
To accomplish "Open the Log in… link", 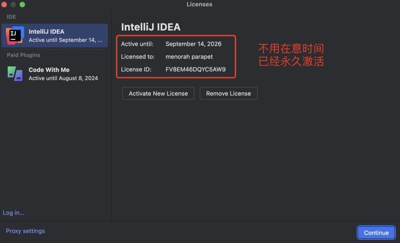I will coord(13,213).
